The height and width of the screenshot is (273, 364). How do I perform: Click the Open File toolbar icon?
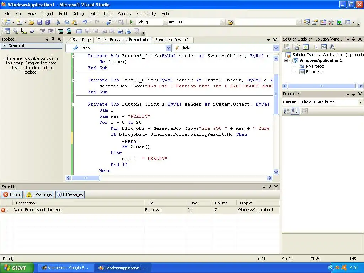click(32, 22)
